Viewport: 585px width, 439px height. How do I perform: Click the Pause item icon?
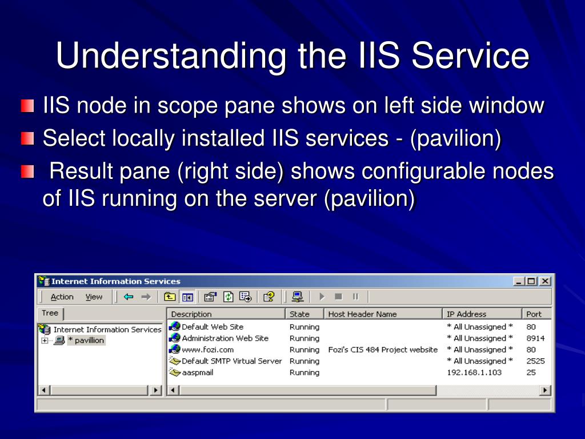tap(355, 297)
